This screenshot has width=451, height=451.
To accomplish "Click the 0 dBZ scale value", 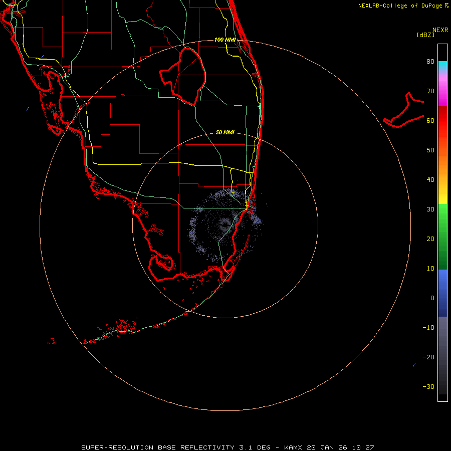I will [432, 298].
